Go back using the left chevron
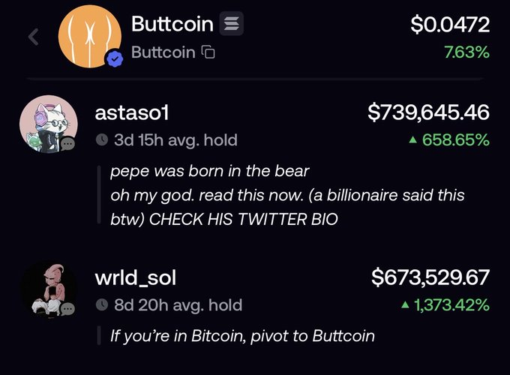510x375 pixels. [32, 37]
